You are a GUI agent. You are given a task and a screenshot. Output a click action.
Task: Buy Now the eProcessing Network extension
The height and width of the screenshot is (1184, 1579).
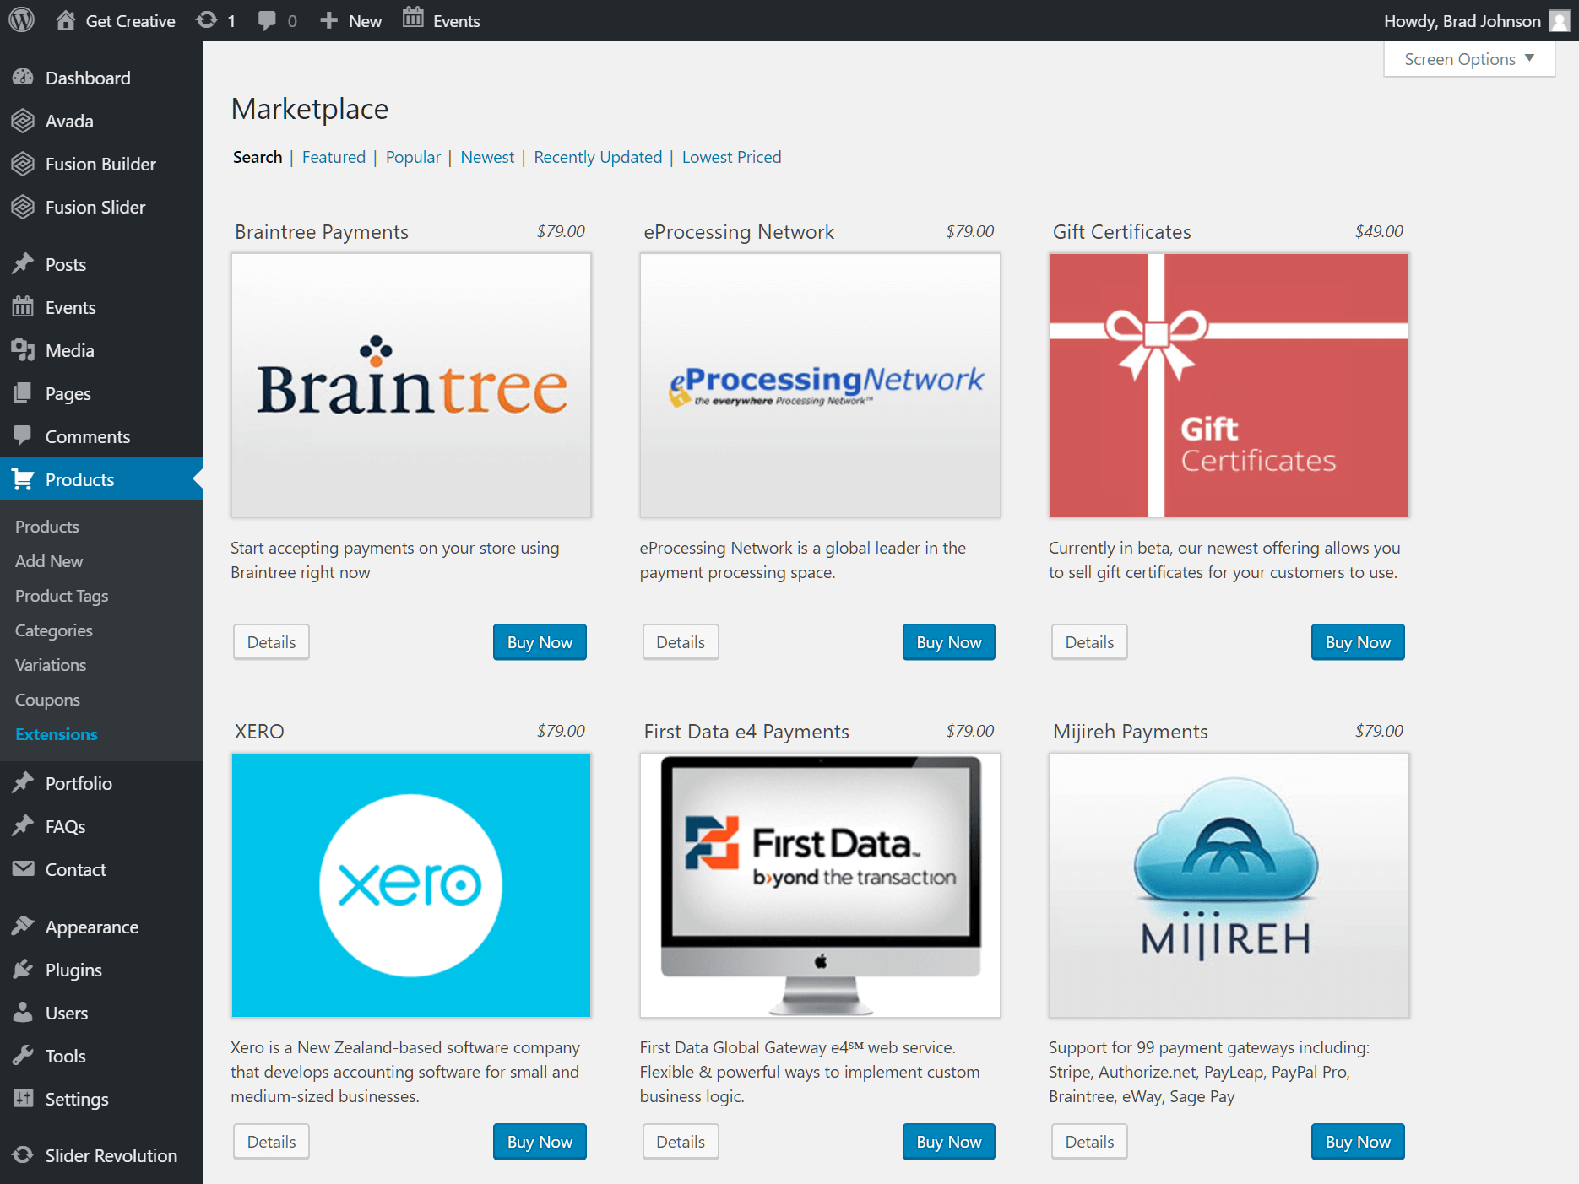pyautogui.click(x=949, y=642)
